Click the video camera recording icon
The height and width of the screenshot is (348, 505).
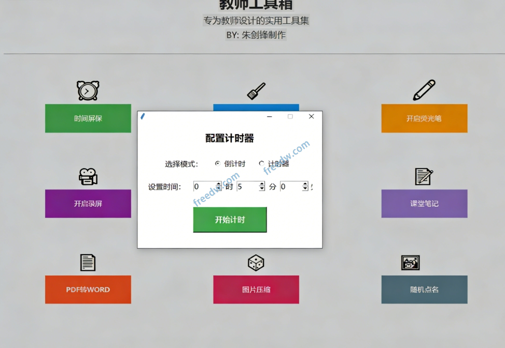[x=88, y=176]
